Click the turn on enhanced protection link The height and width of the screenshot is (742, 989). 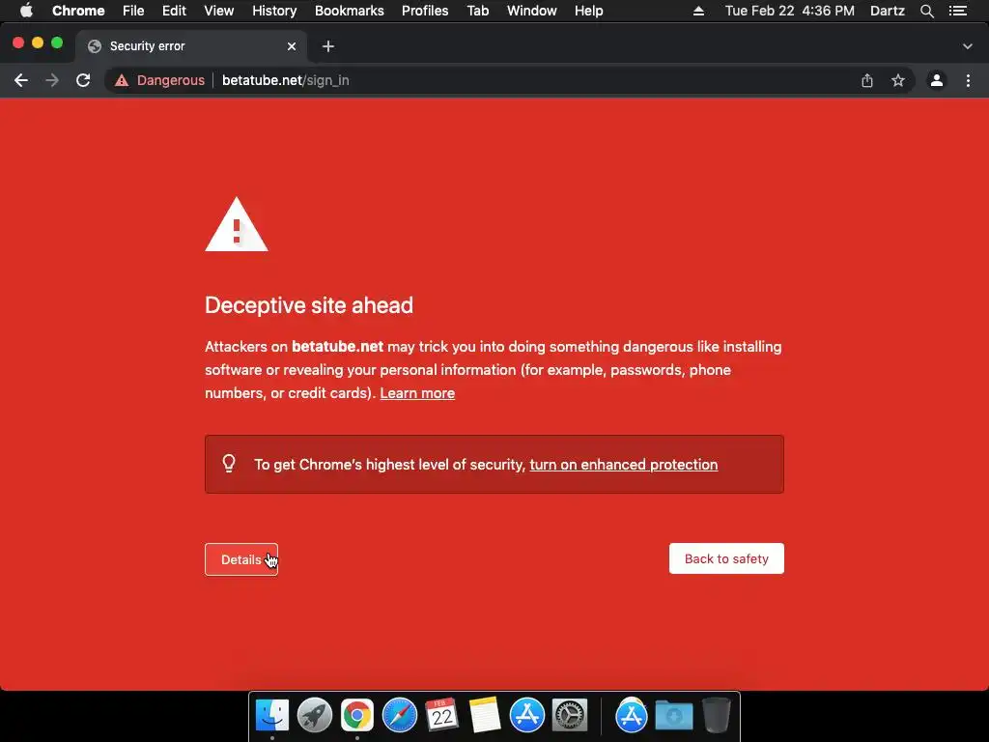click(623, 465)
